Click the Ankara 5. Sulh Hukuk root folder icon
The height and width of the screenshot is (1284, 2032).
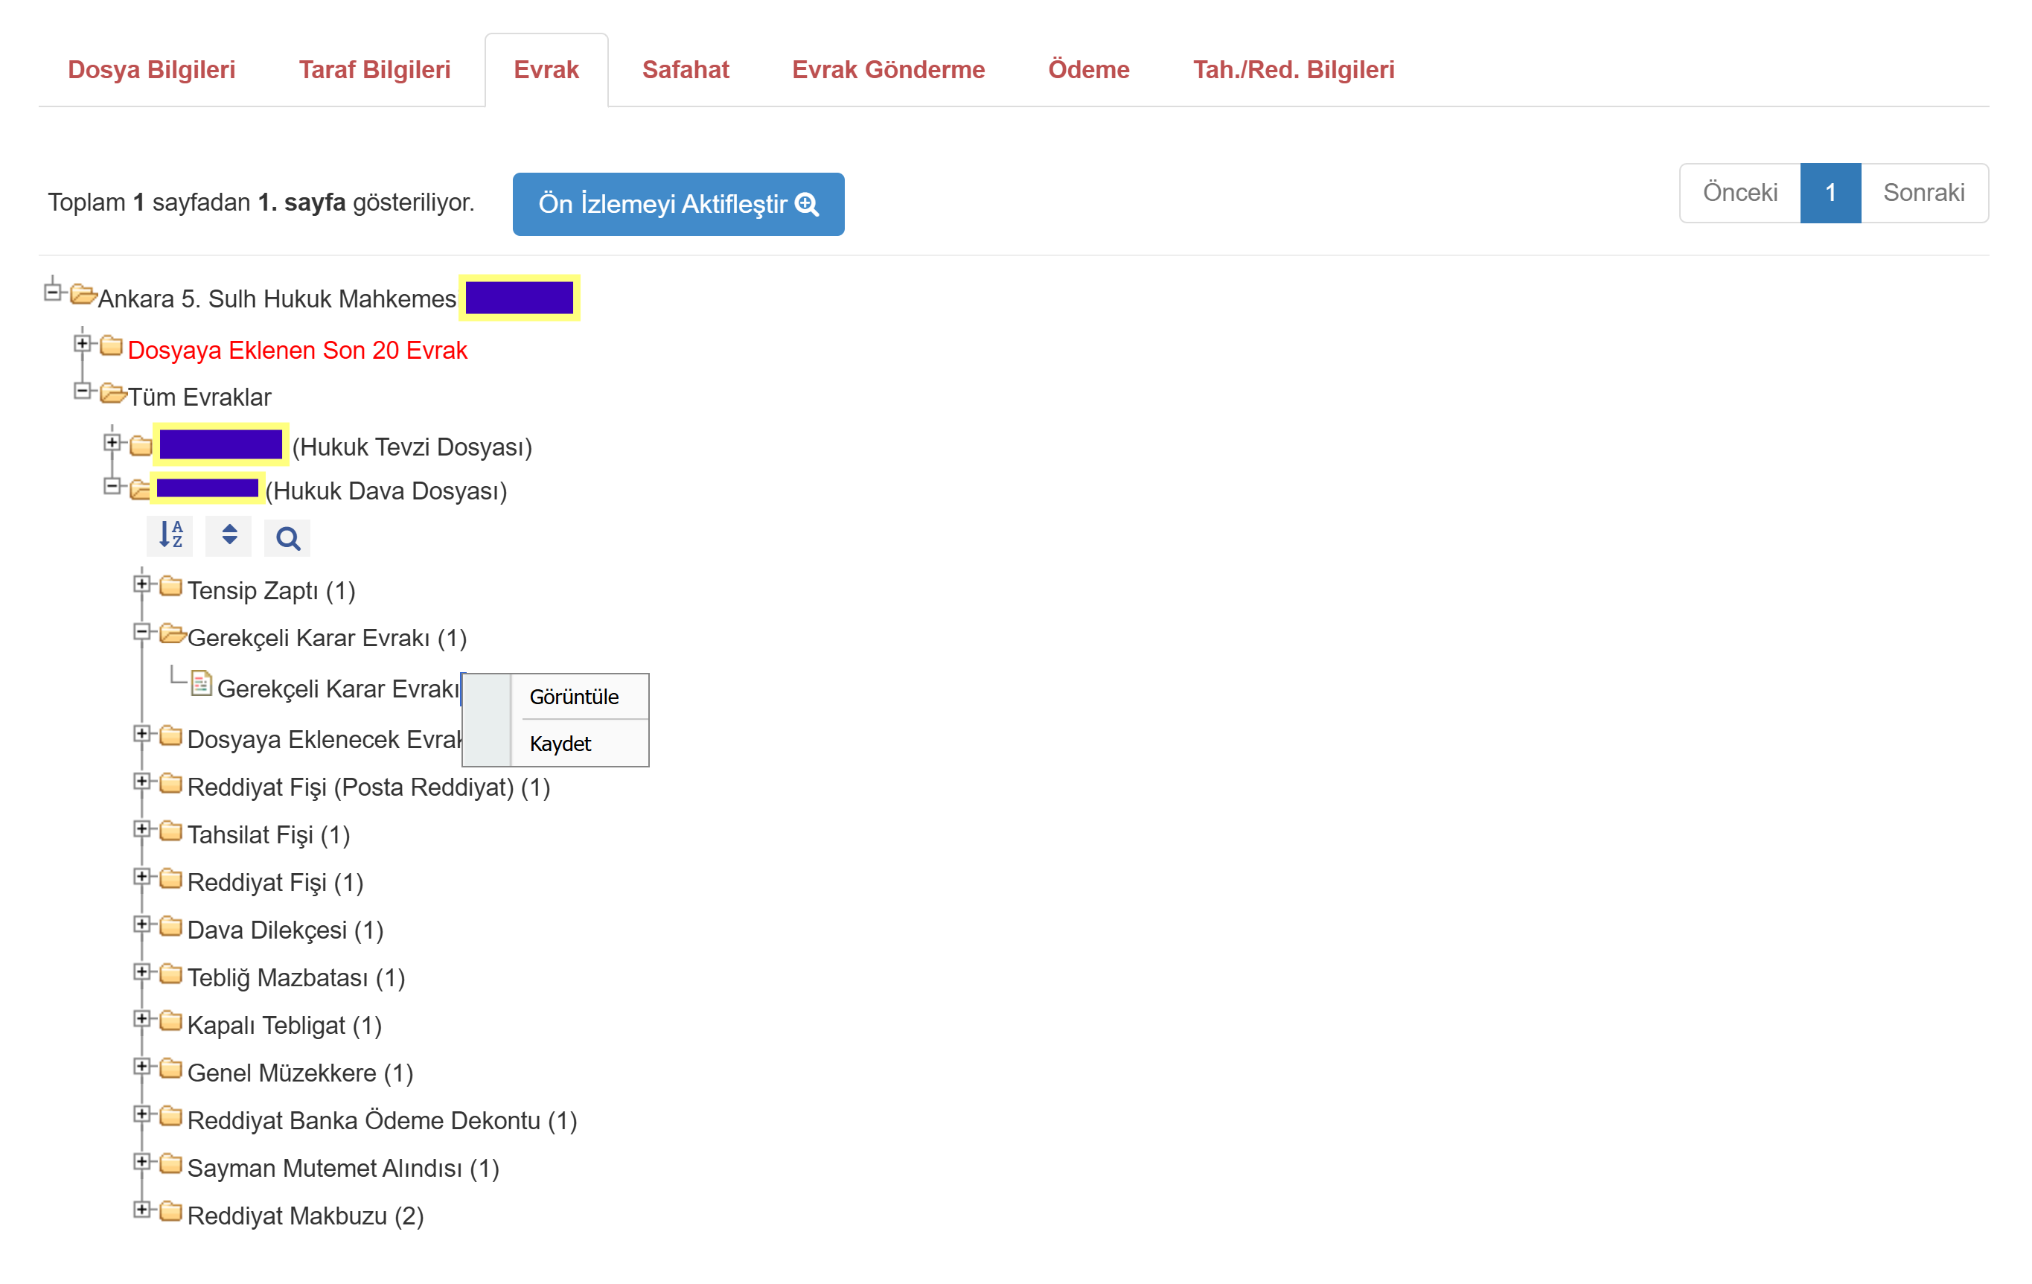[x=83, y=295]
